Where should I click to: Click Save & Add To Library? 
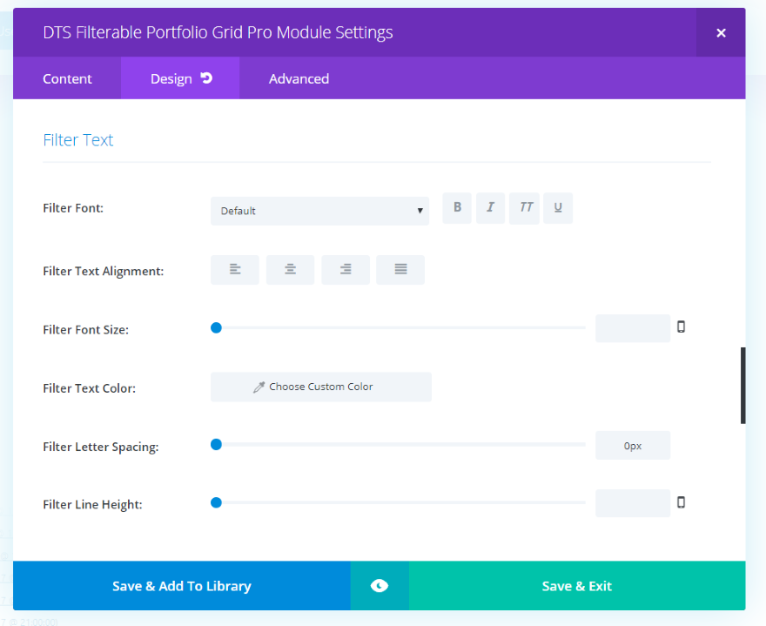(182, 586)
